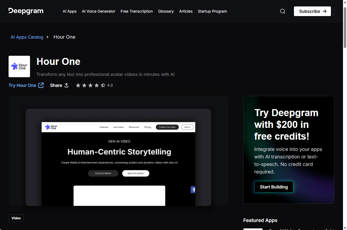Click 'Try Deepgram with $200' promo heading

tap(286, 124)
